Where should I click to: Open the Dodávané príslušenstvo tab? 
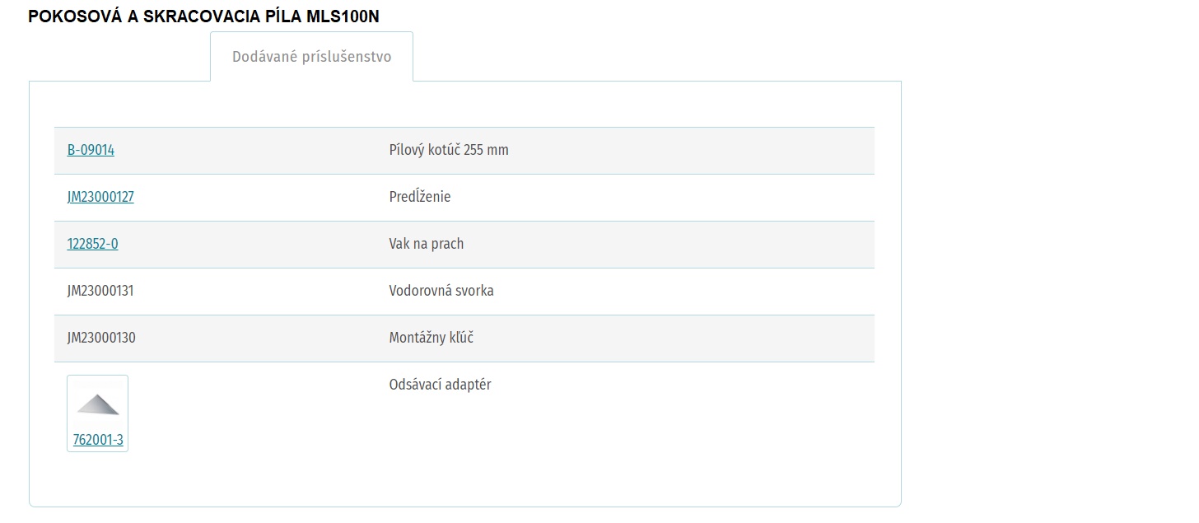pyautogui.click(x=311, y=57)
